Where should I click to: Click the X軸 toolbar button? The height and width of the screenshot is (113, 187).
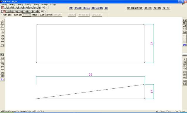point(84,8)
